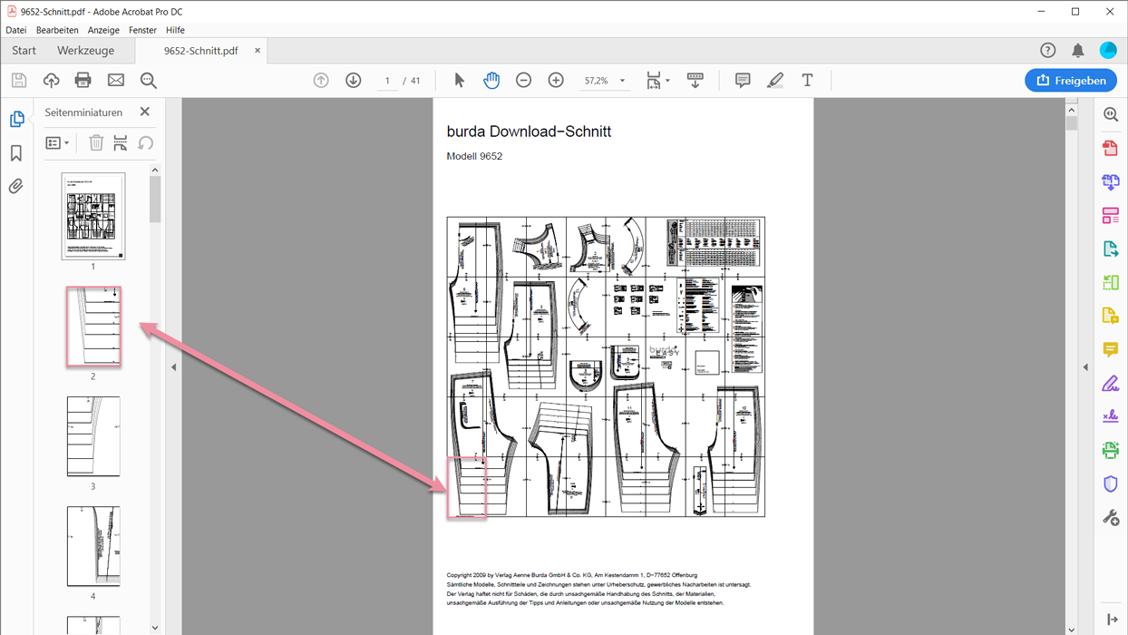1128x635 pixels.
Task: Select the Highlight text pen tool
Action: coord(774,81)
